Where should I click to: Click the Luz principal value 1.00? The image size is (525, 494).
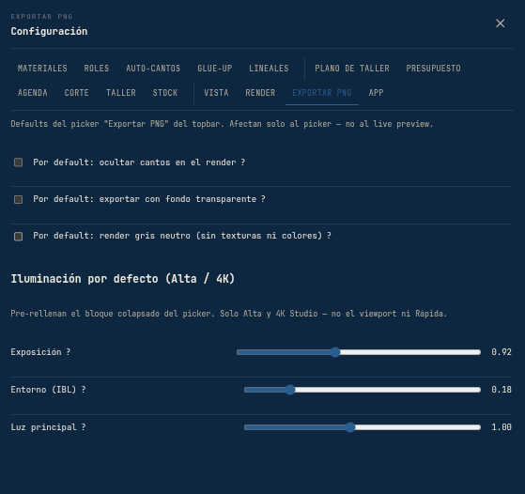[502, 427]
